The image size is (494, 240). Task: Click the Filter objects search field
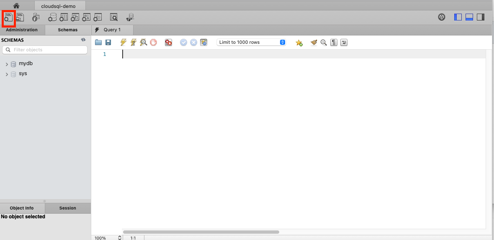45,50
